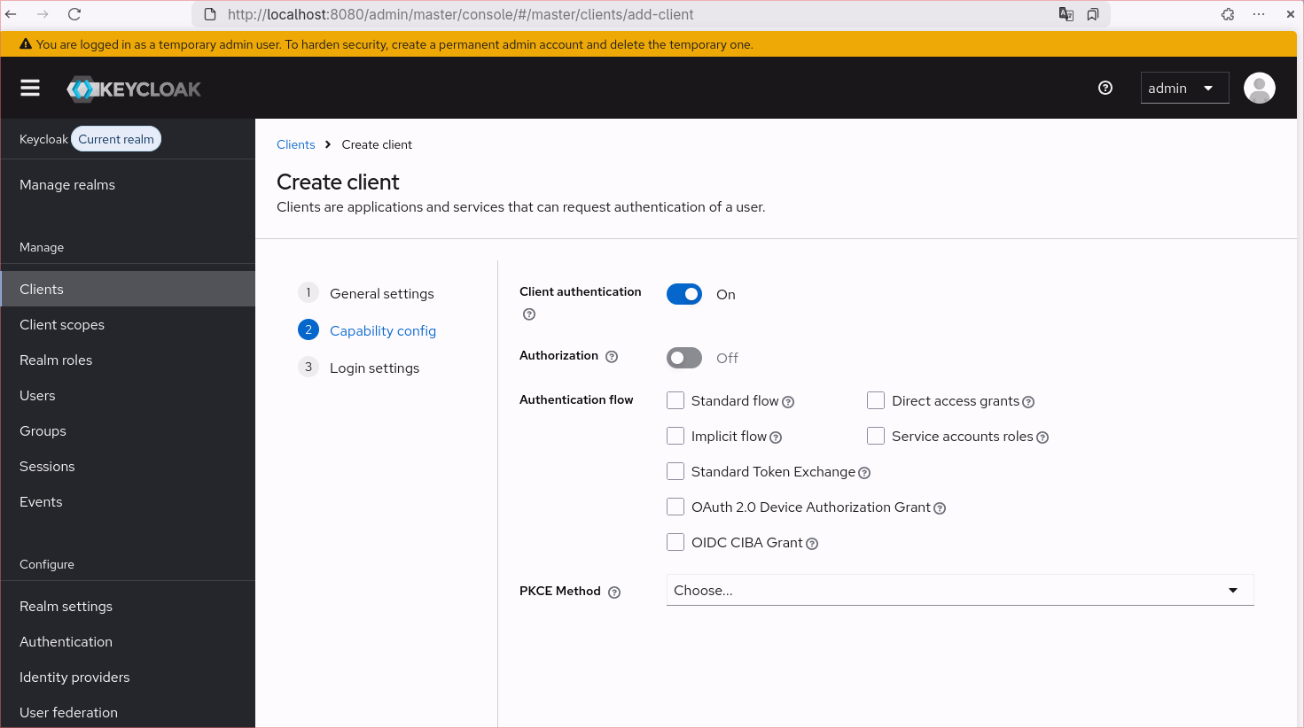Screen dimensions: 1304x728
Task: Open Identity providers in the sidebar
Action: pyautogui.click(x=128, y=677)
